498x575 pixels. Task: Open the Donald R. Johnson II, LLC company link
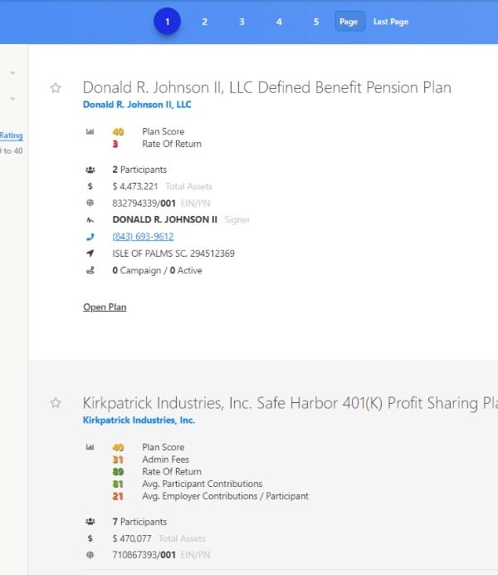point(137,105)
